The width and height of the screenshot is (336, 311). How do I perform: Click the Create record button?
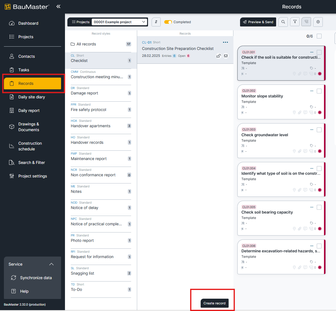click(214, 303)
